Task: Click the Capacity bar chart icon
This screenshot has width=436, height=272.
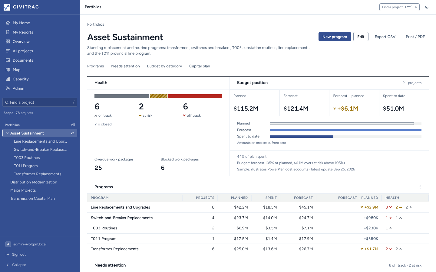Action: [x=8, y=79]
